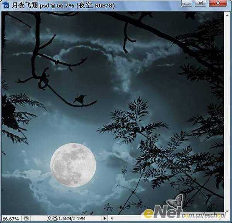Click the small status bar icon beside zoom field
Screen dimensions: 232x223
point(26,218)
